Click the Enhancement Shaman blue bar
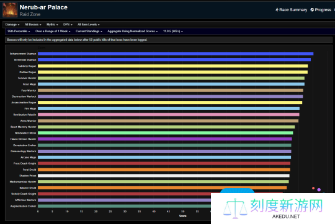 (x=176, y=54)
